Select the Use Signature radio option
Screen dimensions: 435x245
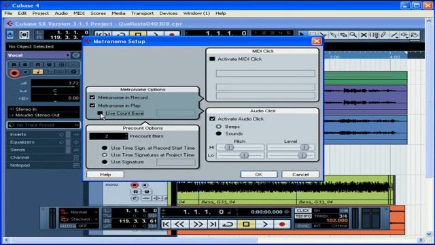pos(105,162)
